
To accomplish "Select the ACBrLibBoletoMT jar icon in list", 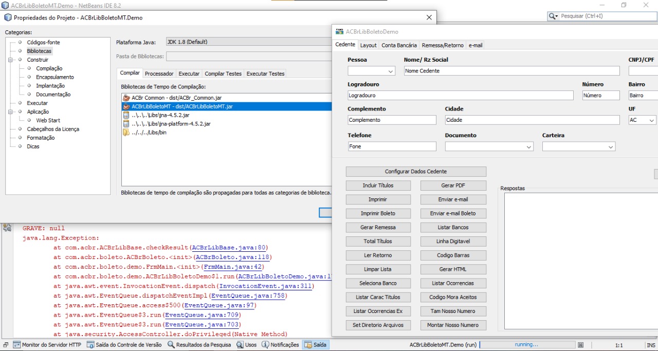I will (126, 106).
